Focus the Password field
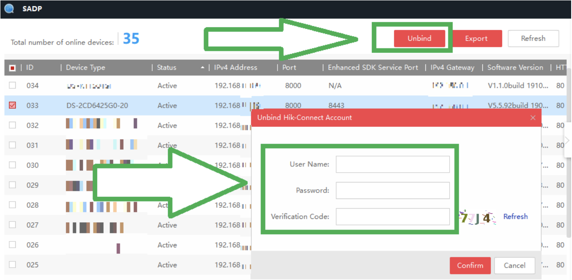This screenshot has height=280, width=572. (393, 190)
